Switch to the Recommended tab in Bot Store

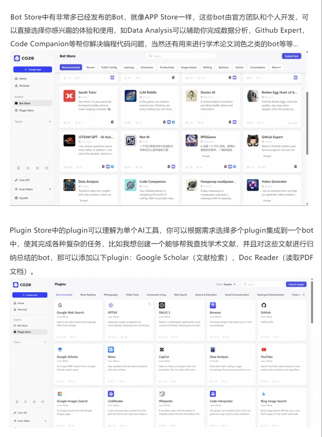pos(71,68)
